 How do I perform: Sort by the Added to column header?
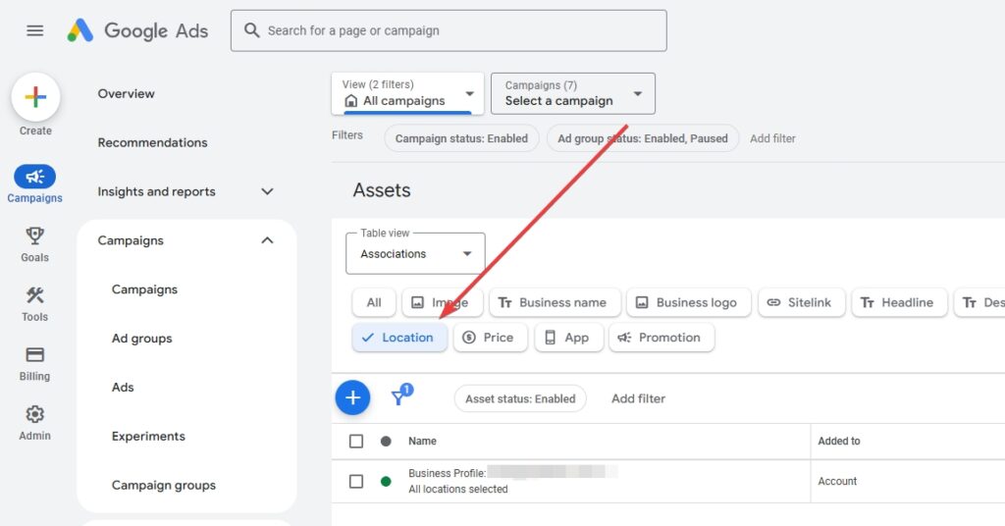(839, 441)
